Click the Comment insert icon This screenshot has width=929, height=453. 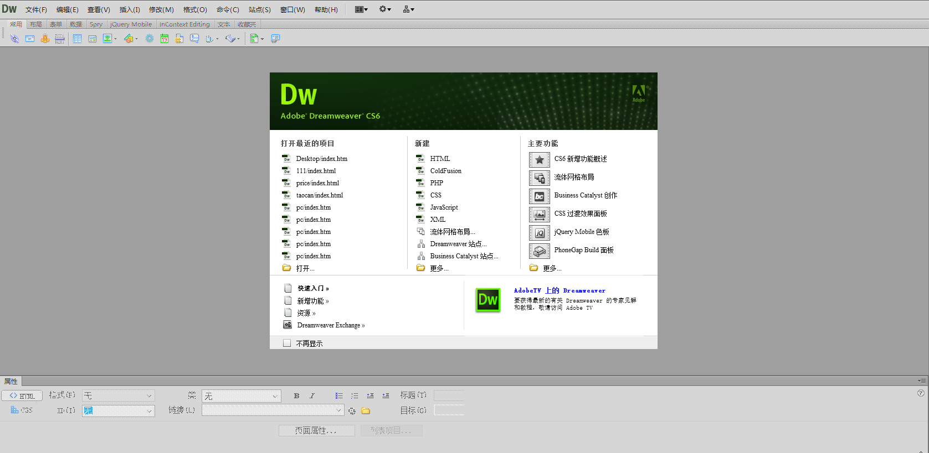point(194,39)
